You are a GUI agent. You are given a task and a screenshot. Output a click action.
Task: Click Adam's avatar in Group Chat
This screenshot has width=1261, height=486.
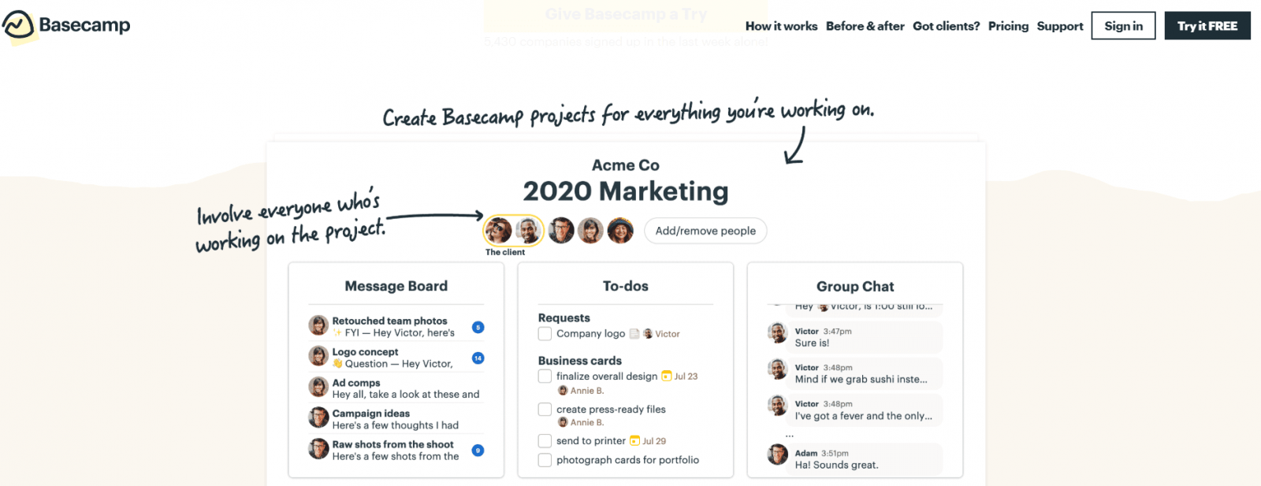[x=778, y=454]
